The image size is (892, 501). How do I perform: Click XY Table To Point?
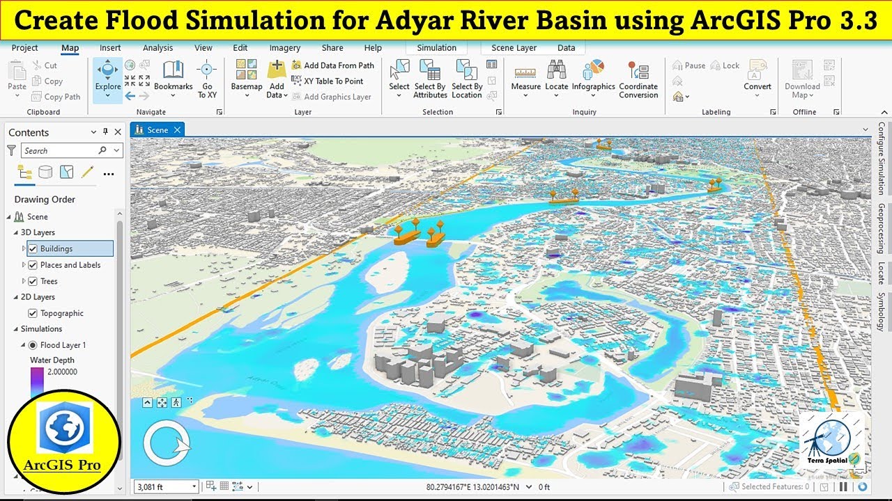coord(328,81)
